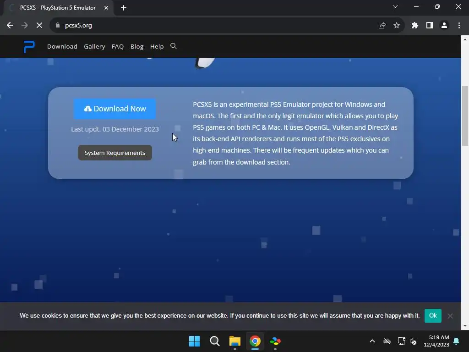Click the lock icon in the address bar

point(58,26)
